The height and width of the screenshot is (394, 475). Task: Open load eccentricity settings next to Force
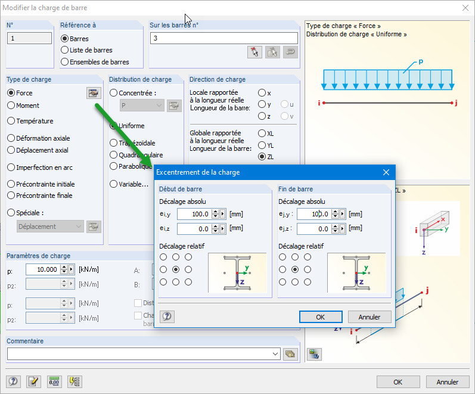click(x=94, y=93)
